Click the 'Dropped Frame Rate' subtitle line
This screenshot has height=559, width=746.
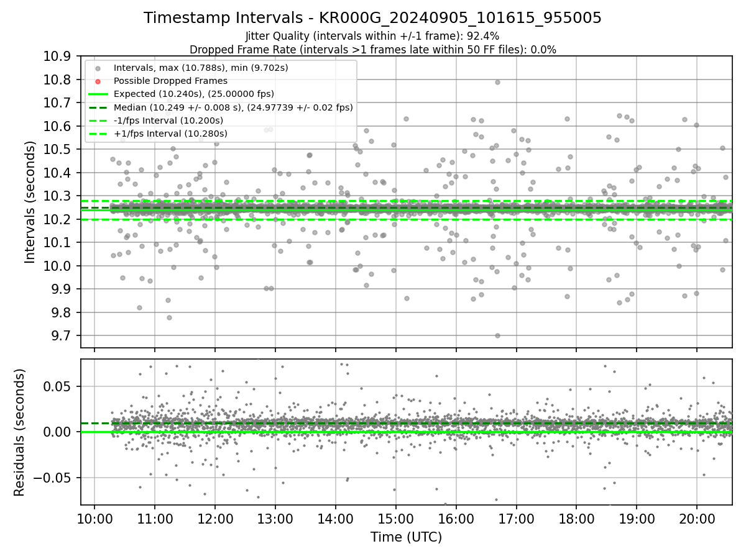(x=372, y=50)
